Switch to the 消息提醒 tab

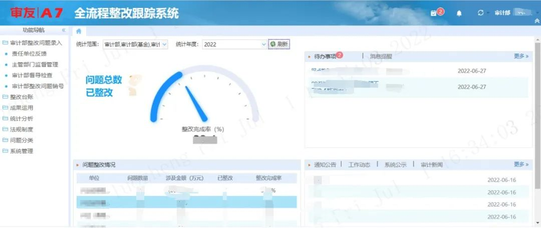381,56
